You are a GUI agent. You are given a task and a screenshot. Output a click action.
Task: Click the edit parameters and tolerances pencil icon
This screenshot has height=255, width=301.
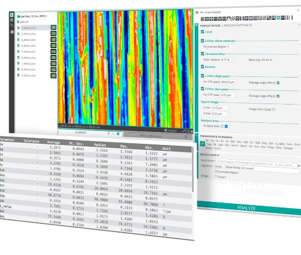(x=202, y=144)
